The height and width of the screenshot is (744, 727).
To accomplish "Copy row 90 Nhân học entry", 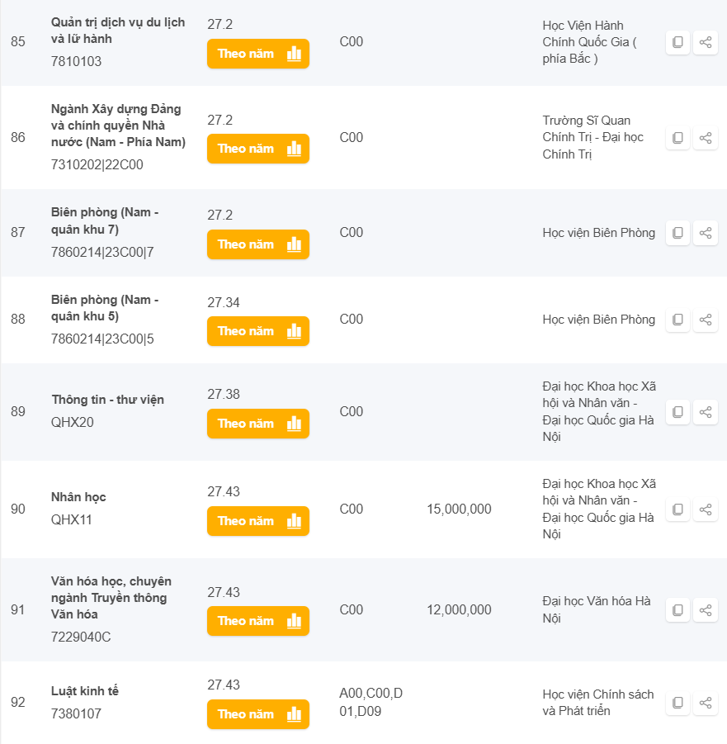I will click(x=677, y=509).
